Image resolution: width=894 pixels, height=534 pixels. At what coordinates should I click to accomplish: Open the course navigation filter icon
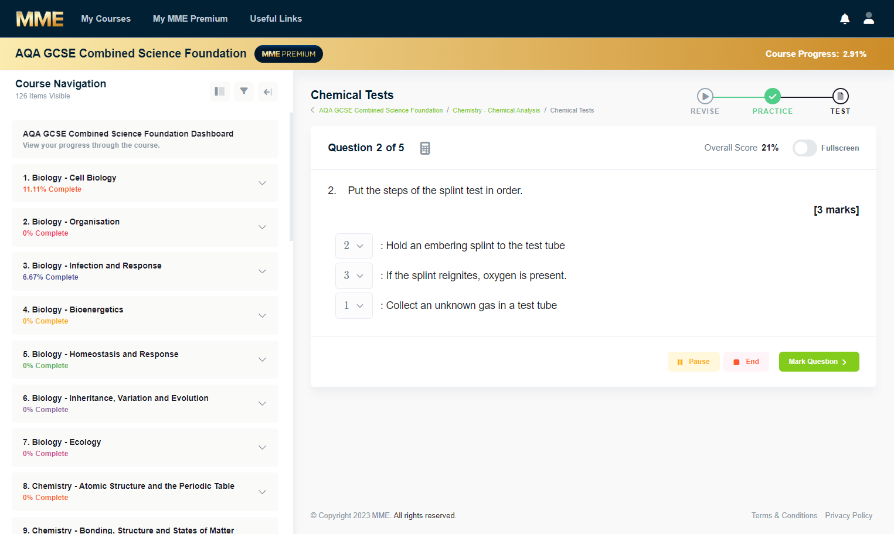pos(244,91)
